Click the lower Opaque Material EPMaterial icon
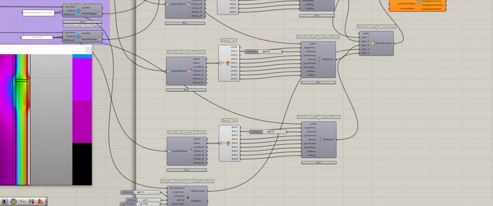Screen dimensions: 493x206 coord(319,139)
